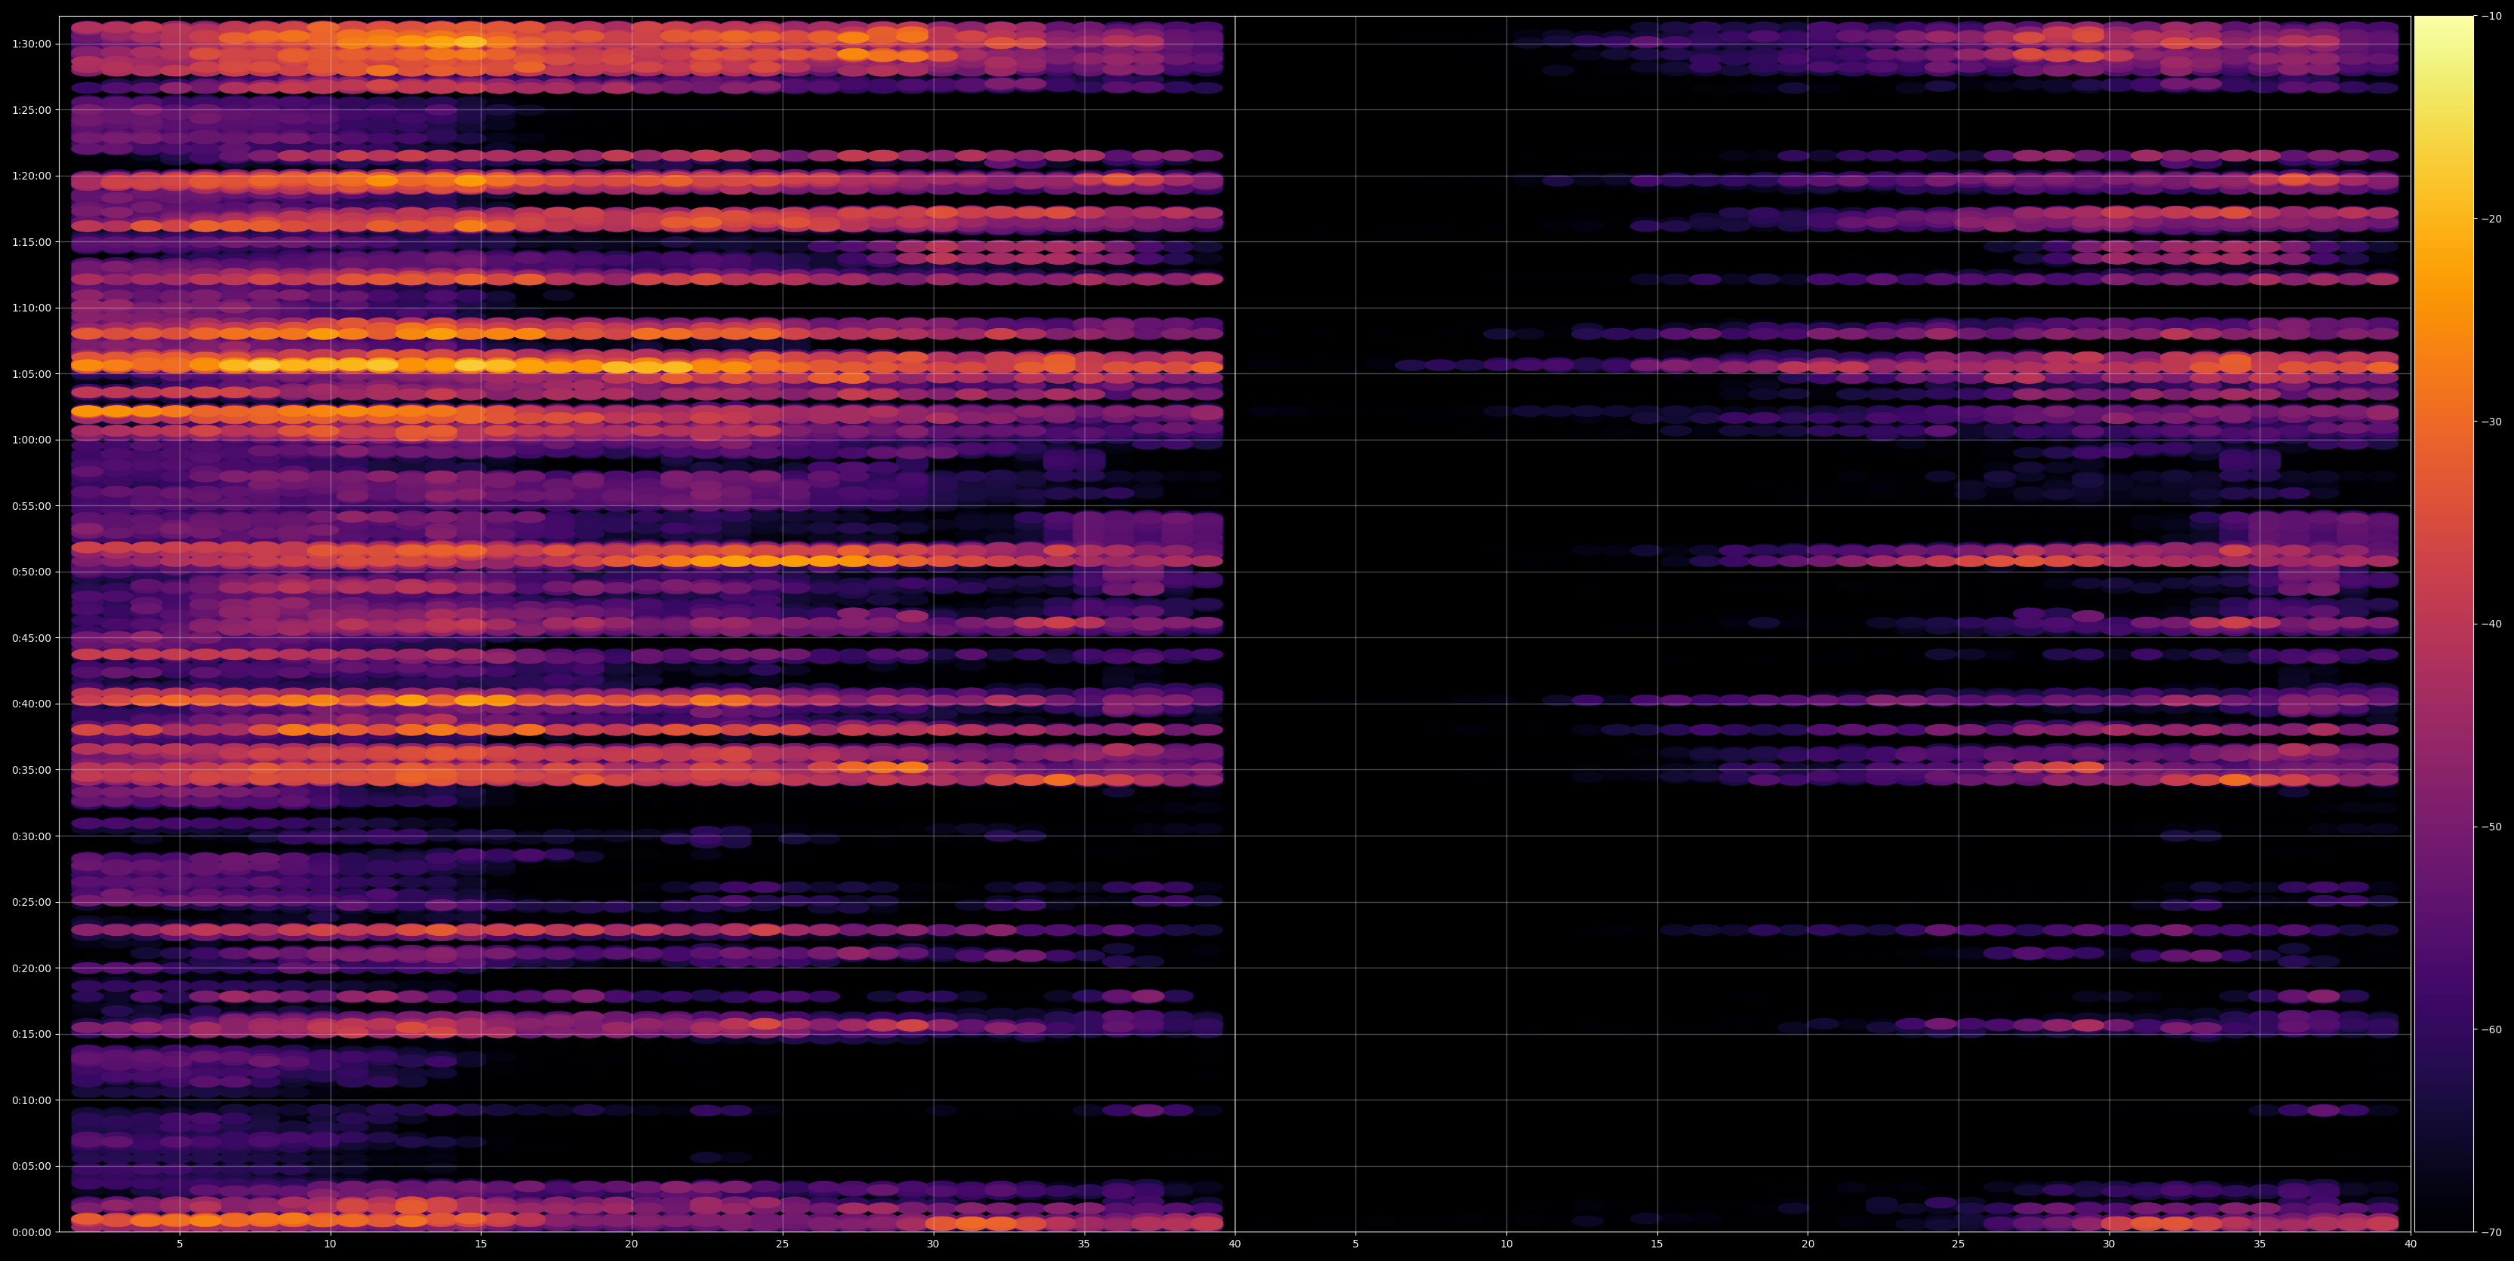Select the 0:20:00 time label
This screenshot has height=1261, width=2514.
[x=30, y=968]
